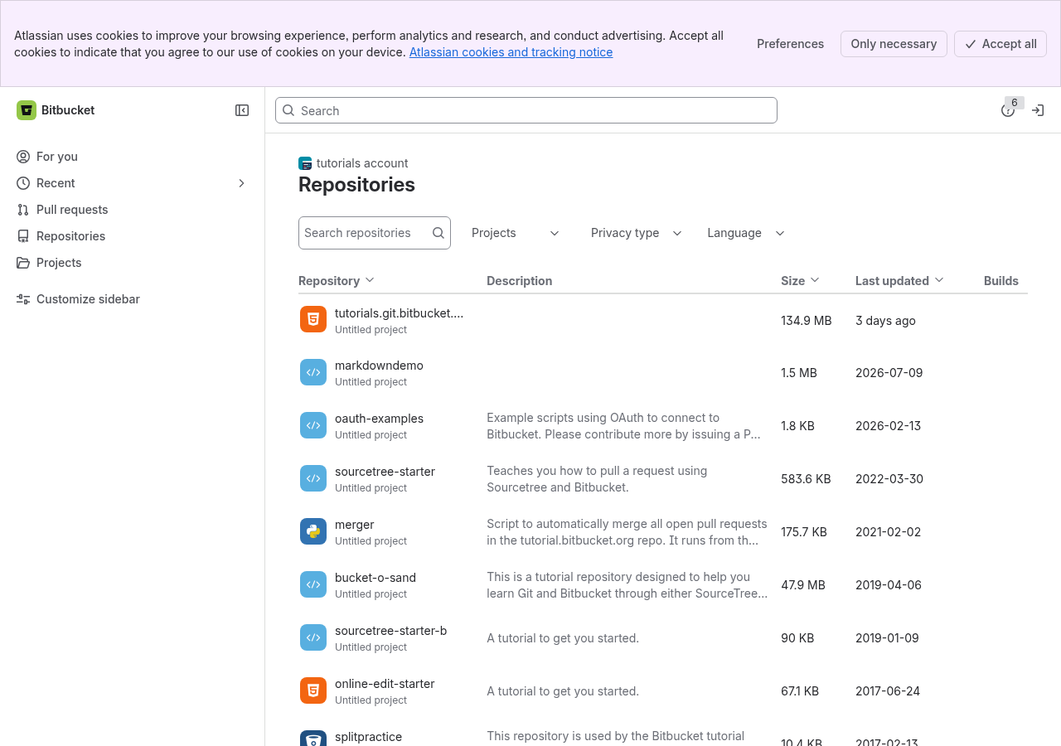
Task: Open the bucket-o-sand repository link
Action: 375,578
